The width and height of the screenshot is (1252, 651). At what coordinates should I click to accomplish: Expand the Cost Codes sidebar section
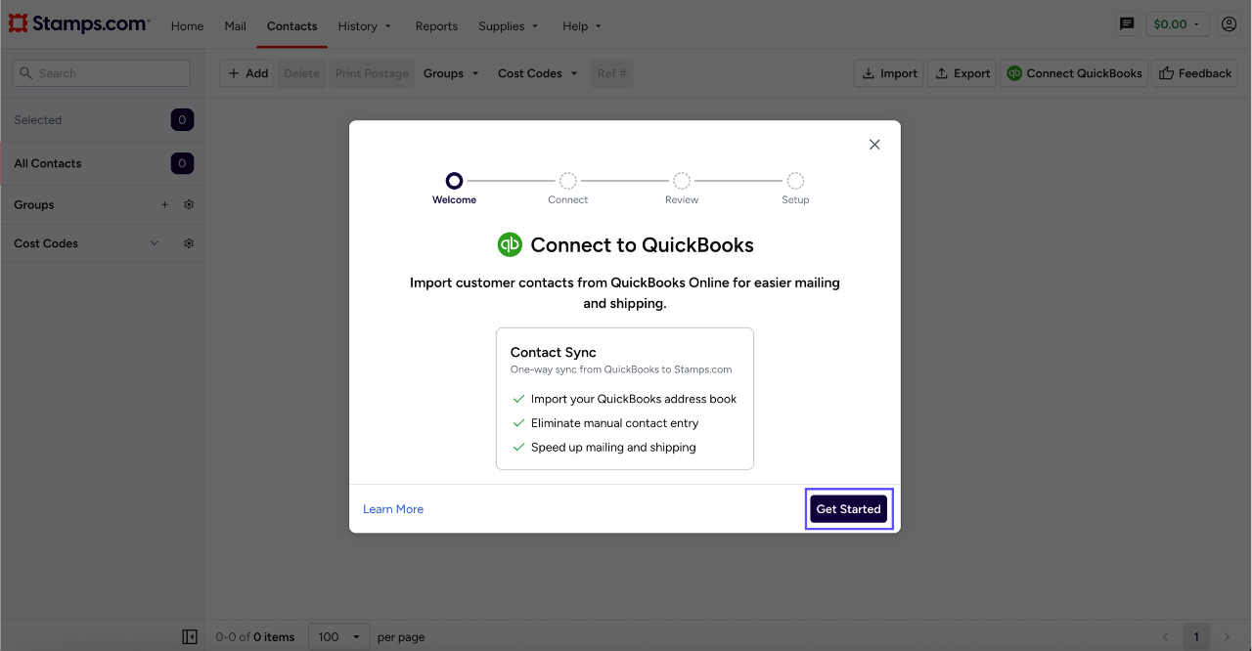[155, 243]
